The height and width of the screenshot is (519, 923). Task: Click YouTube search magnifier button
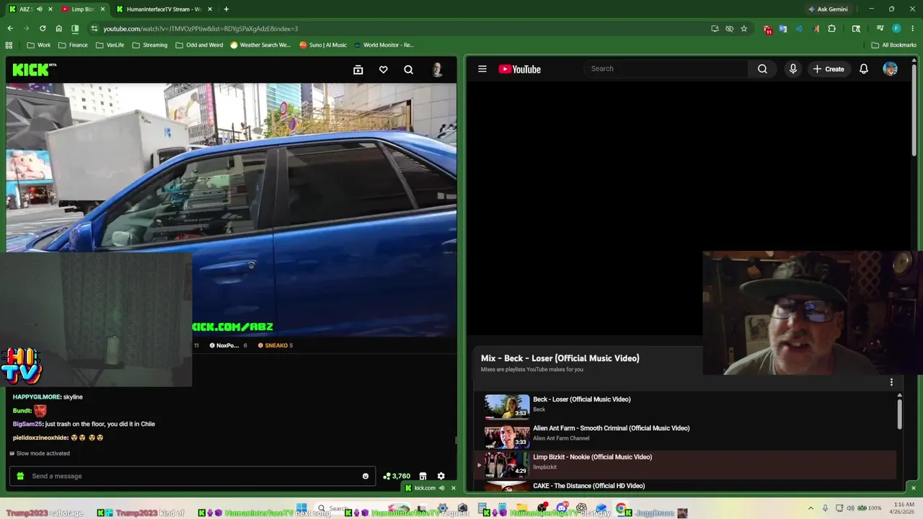762,69
